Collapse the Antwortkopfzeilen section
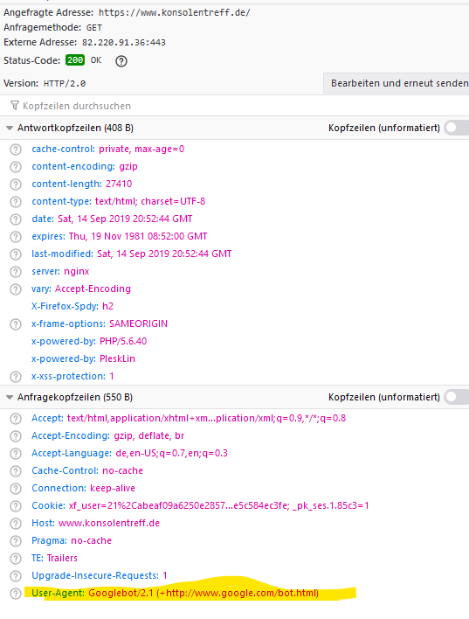469x619 pixels. point(10,128)
